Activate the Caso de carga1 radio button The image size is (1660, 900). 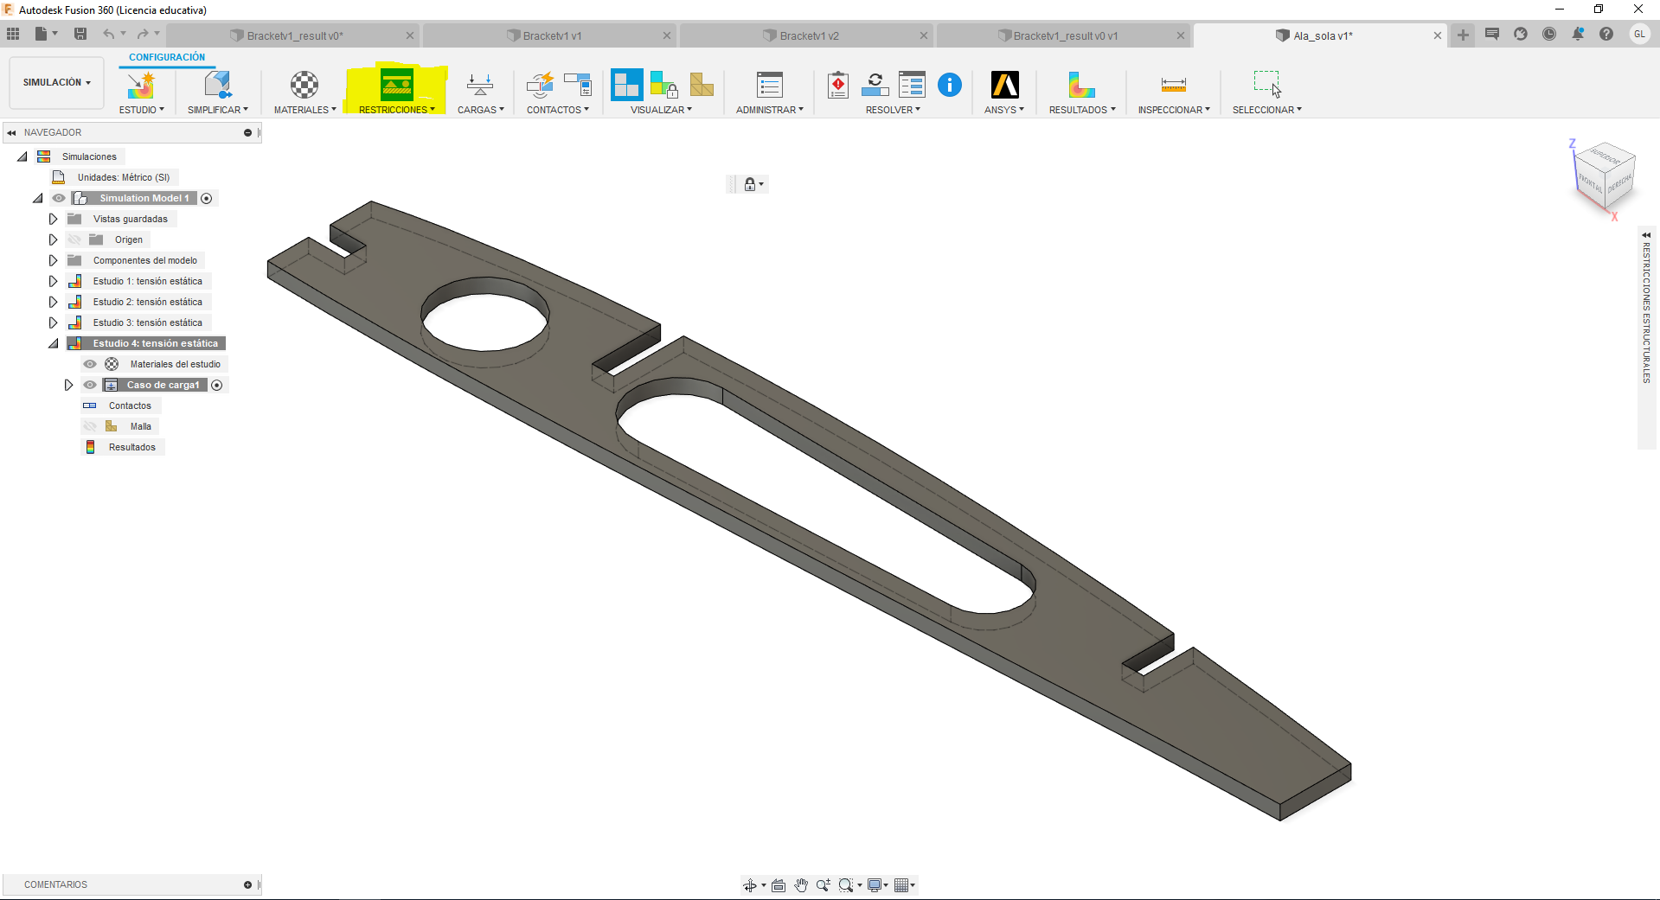217,385
